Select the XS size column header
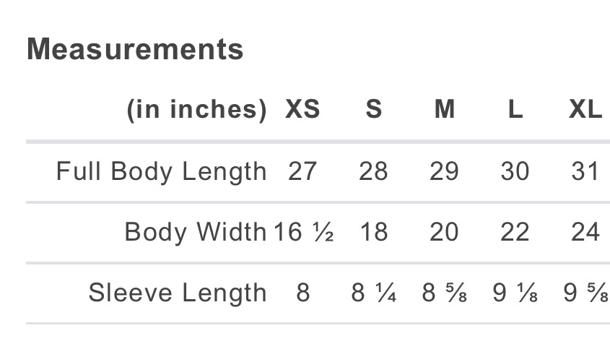This screenshot has width=610, height=357. point(302,109)
